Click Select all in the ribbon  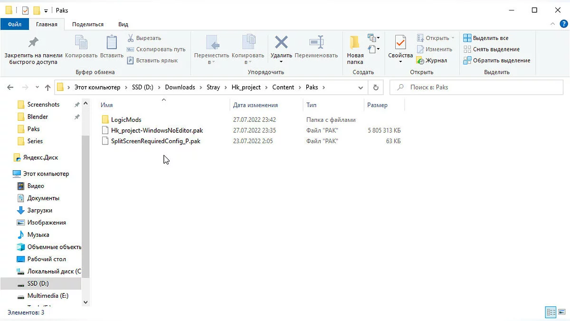(x=486, y=38)
